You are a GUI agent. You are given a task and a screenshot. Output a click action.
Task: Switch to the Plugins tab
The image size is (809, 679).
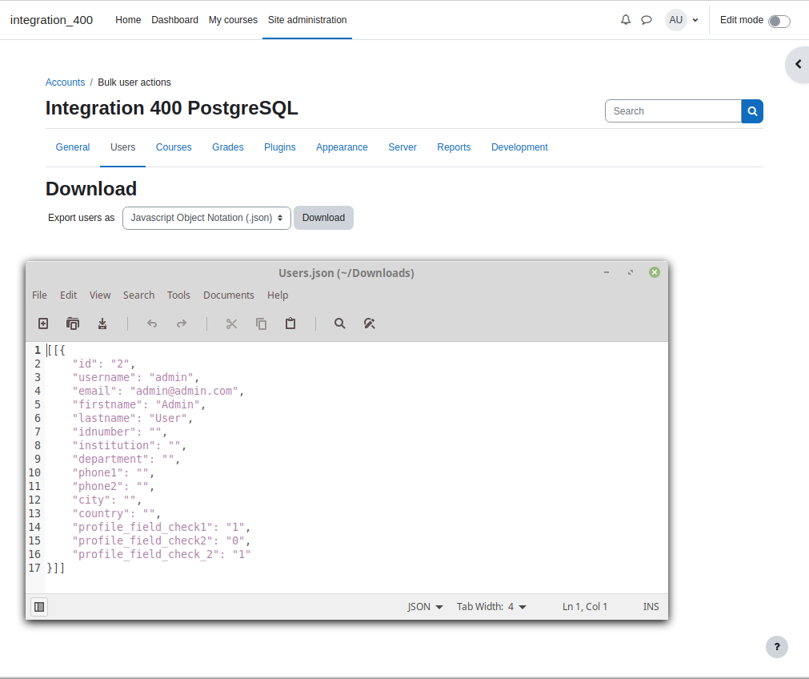tap(279, 147)
